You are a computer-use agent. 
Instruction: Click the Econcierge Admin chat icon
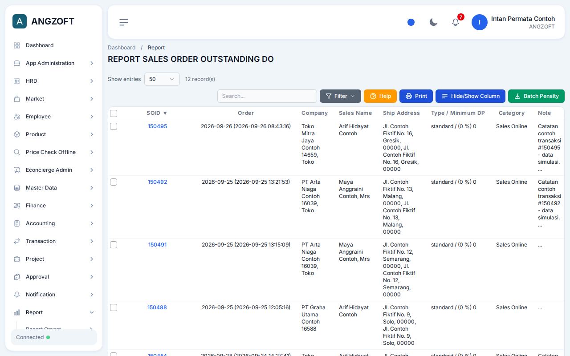(17, 170)
